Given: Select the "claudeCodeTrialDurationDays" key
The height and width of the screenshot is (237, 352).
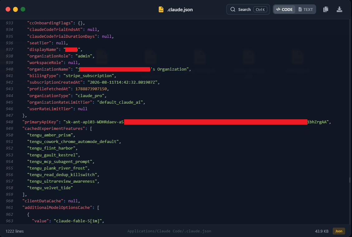Looking at the screenshot, I should 62,37.
